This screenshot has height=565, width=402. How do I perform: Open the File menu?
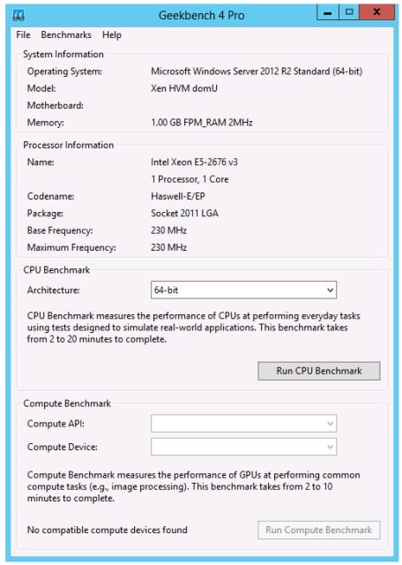click(24, 35)
